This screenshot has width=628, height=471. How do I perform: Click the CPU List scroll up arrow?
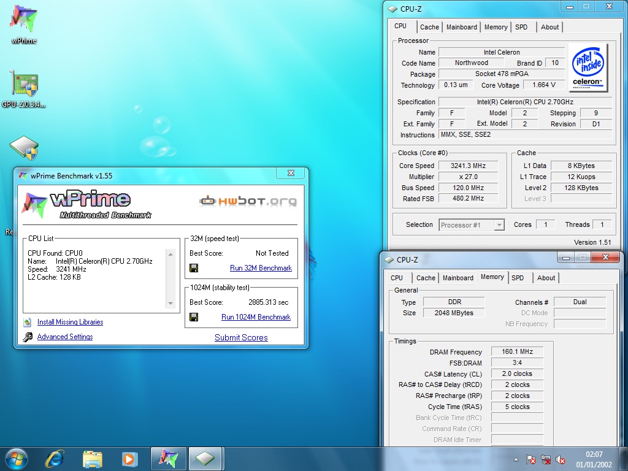point(170,255)
